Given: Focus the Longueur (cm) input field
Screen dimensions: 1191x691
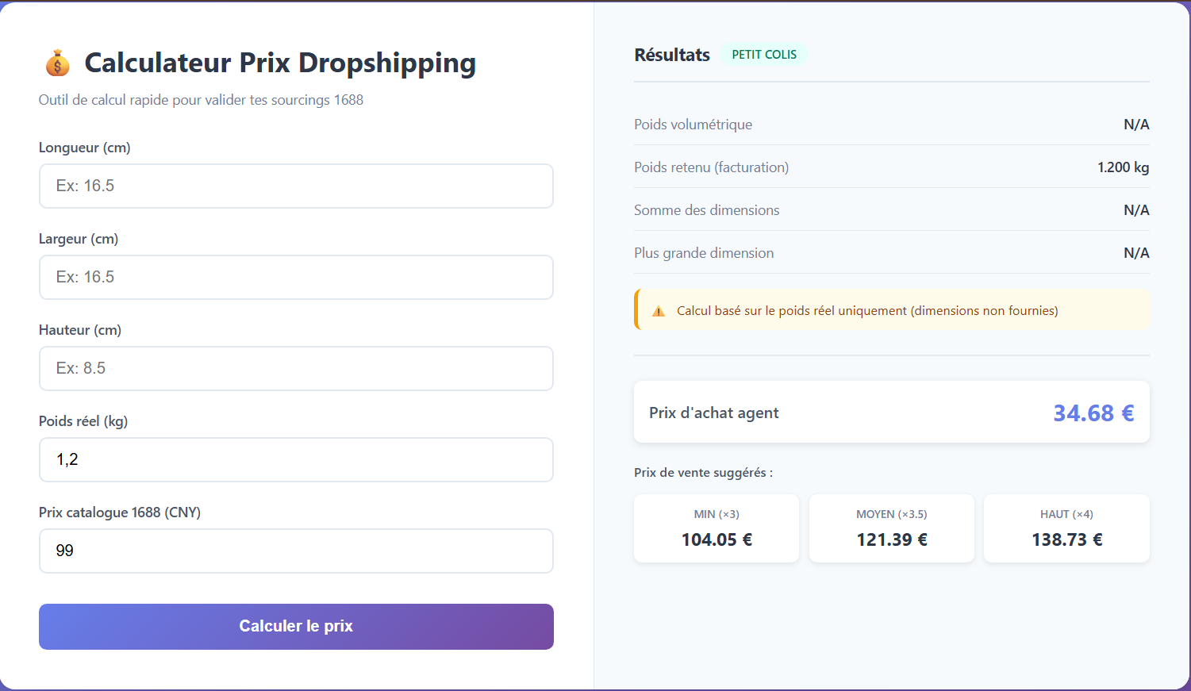Looking at the screenshot, I should tap(296, 186).
